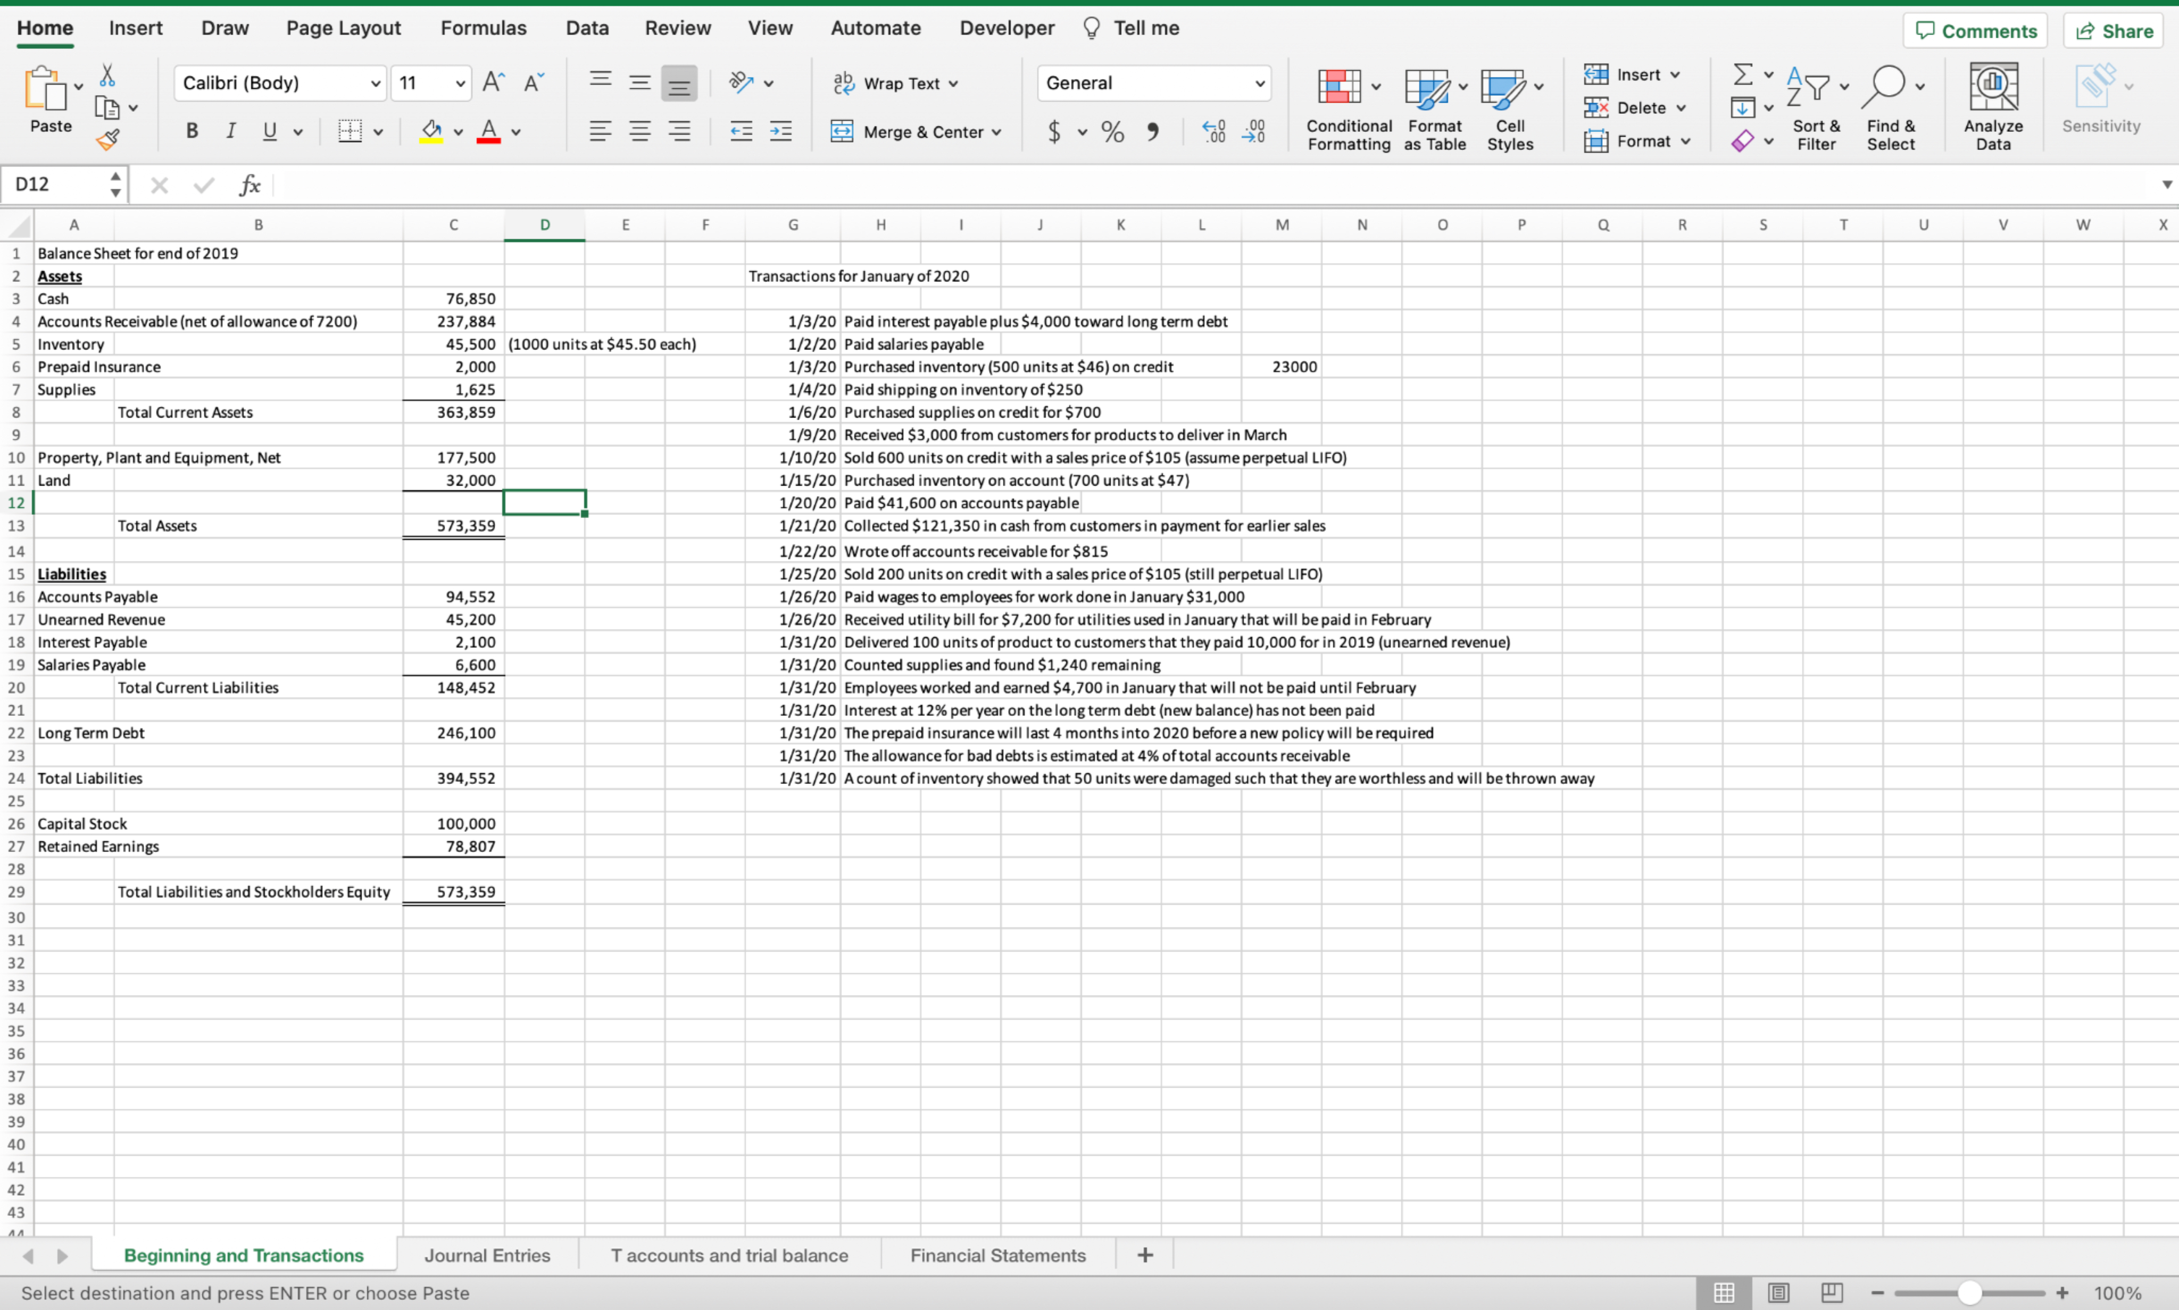Click the Format Painter brush icon
The height and width of the screenshot is (1310, 2179).
pyautogui.click(x=107, y=139)
